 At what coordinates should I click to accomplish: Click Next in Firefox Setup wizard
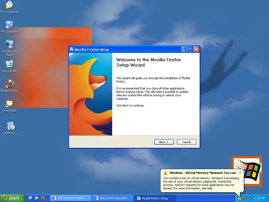tap(164, 142)
